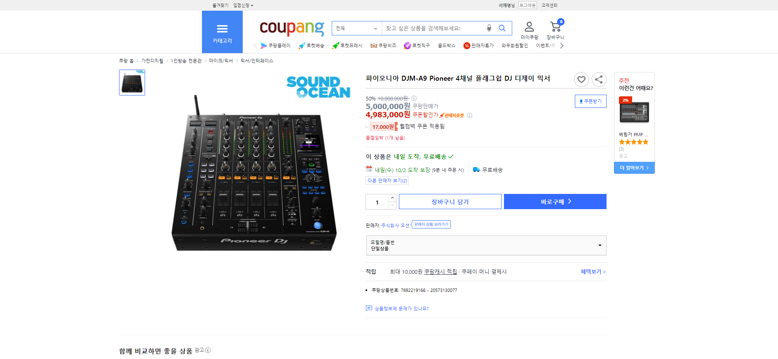Click 로그아웃 button
Image resolution: width=778 pixels, height=359 pixels.
coord(527,5)
